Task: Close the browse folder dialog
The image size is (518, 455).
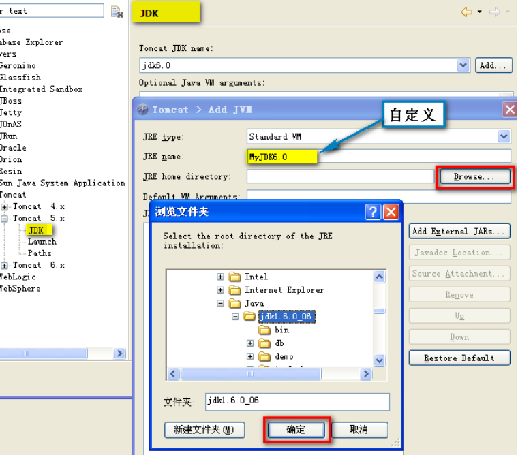Action: click(391, 212)
